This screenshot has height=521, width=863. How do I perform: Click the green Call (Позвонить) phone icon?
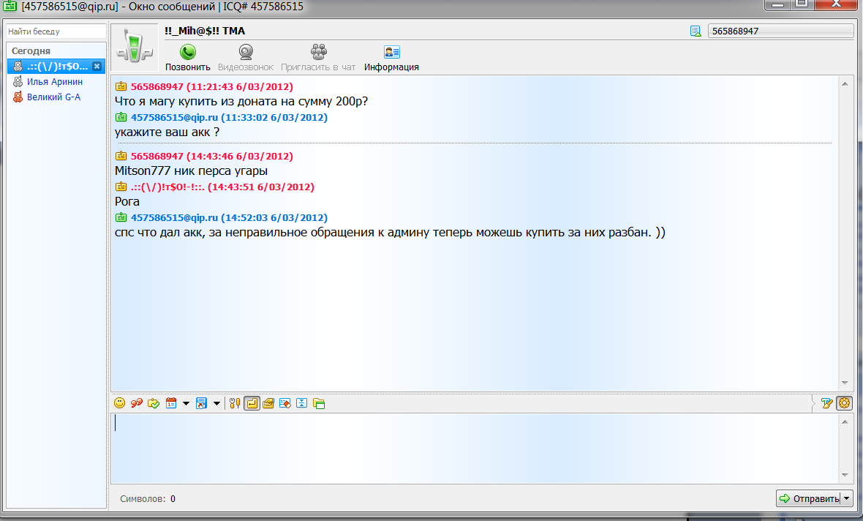coord(188,53)
